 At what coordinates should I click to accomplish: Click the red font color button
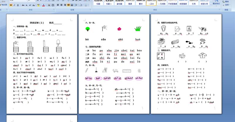[x=43, y=5]
